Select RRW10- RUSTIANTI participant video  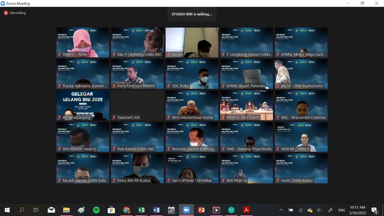click(247, 105)
